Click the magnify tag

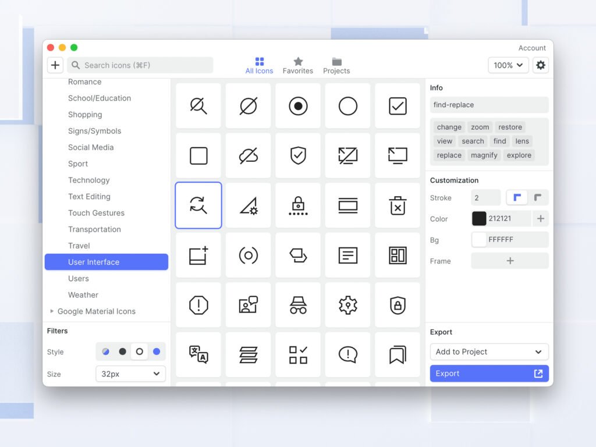pyautogui.click(x=484, y=155)
